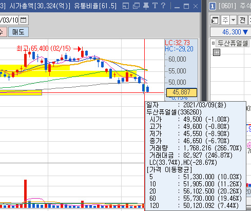This screenshot has height=211, width=251.
Task: Click the 최고 65,400 (02/15) annotation
Action: click(44, 49)
